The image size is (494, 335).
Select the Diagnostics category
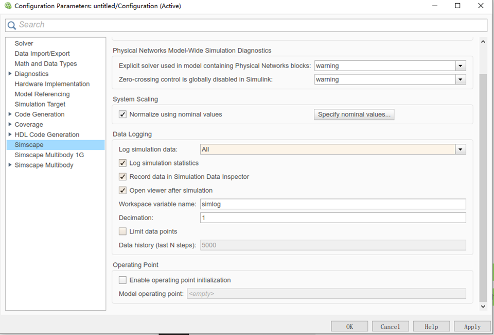31,74
